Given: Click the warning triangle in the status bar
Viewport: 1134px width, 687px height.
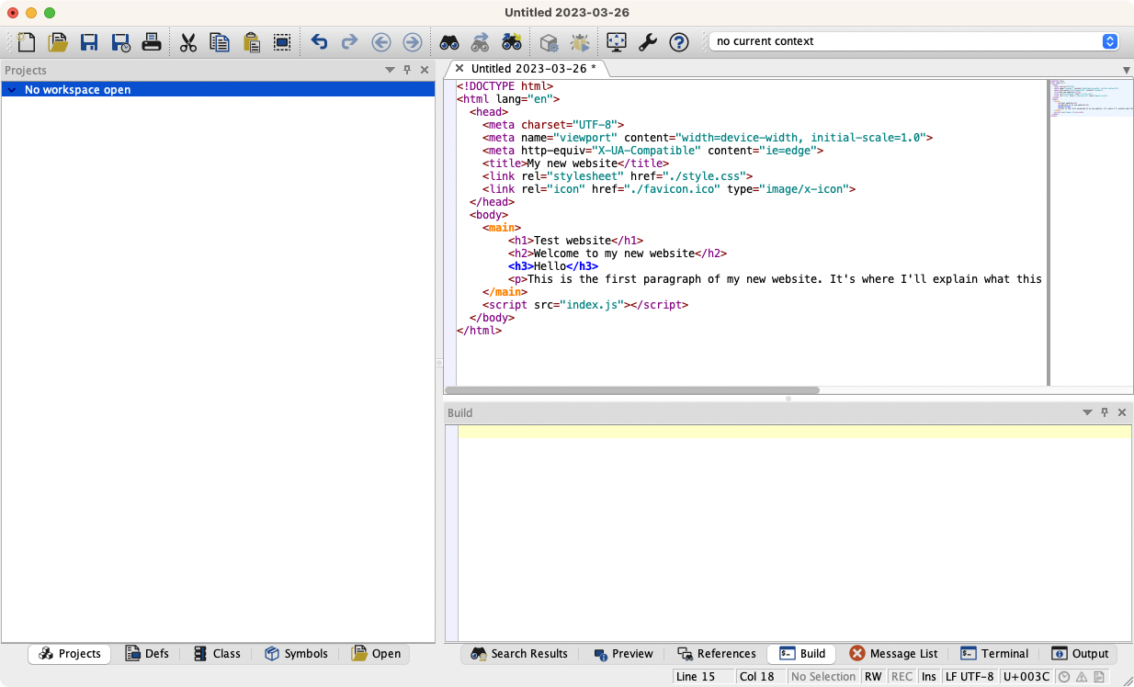Looking at the screenshot, I should click(x=1082, y=677).
